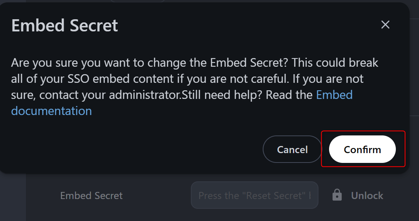
Task: Focus the "Press the Reset Secret" input field
Action: pos(254,195)
